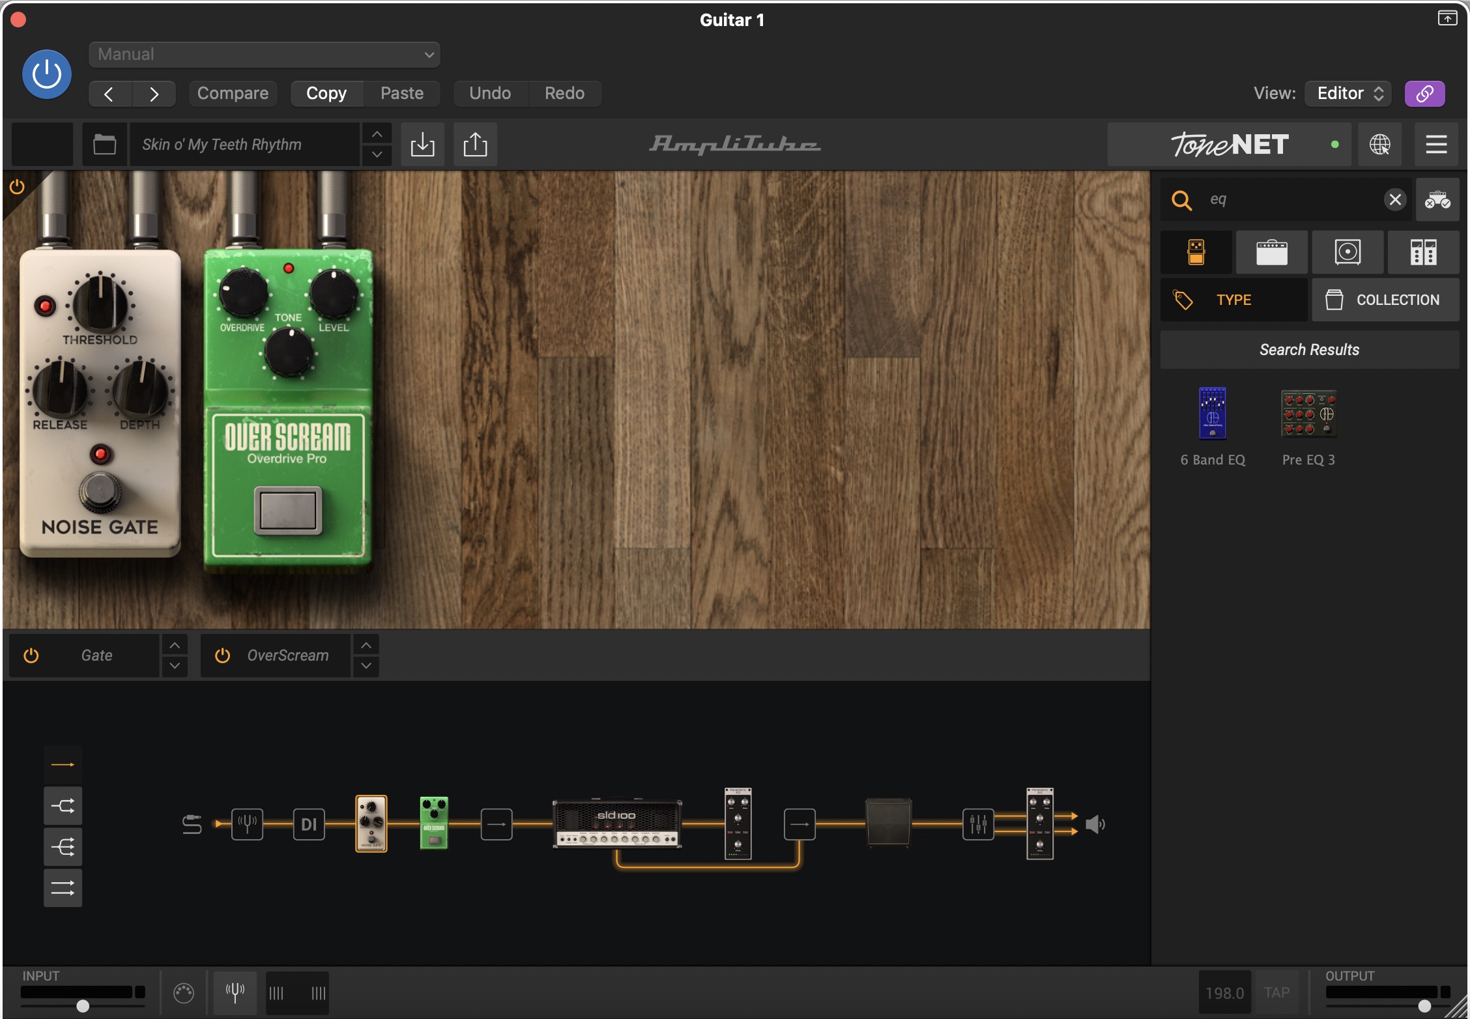This screenshot has height=1019, width=1470.
Task: Click the Copy button
Action: [326, 93]
